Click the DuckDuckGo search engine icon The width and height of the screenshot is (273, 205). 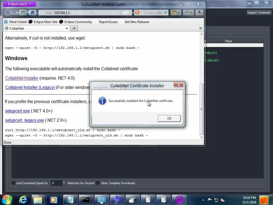[137, 13]
